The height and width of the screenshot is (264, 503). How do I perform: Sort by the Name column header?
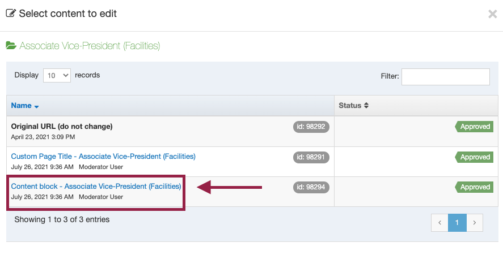21,106
